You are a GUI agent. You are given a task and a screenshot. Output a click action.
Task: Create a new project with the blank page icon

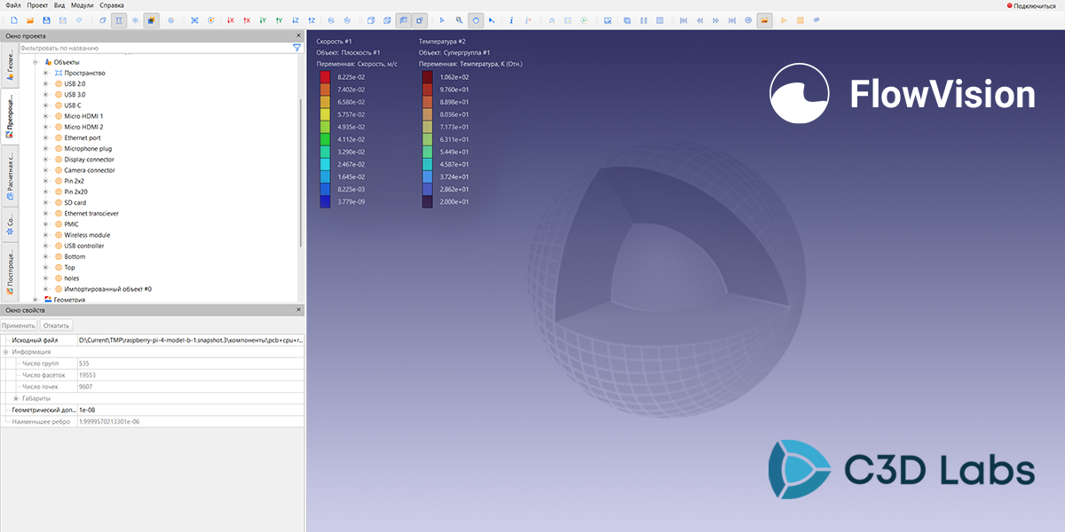pos(14,20)
